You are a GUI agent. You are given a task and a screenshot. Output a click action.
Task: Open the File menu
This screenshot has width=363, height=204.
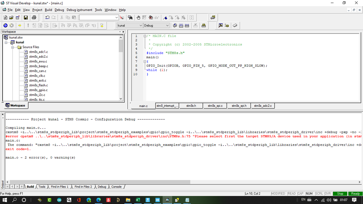pyautogui.click(x=10, y=10)
